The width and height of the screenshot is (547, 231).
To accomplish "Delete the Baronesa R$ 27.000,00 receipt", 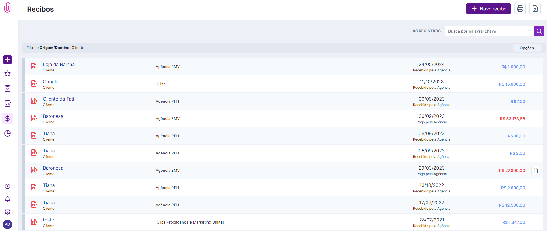I will [535, 171].
